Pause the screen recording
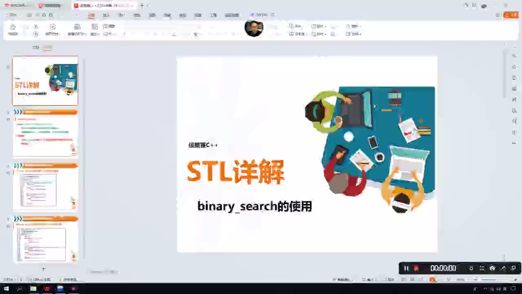 [406, 268]
